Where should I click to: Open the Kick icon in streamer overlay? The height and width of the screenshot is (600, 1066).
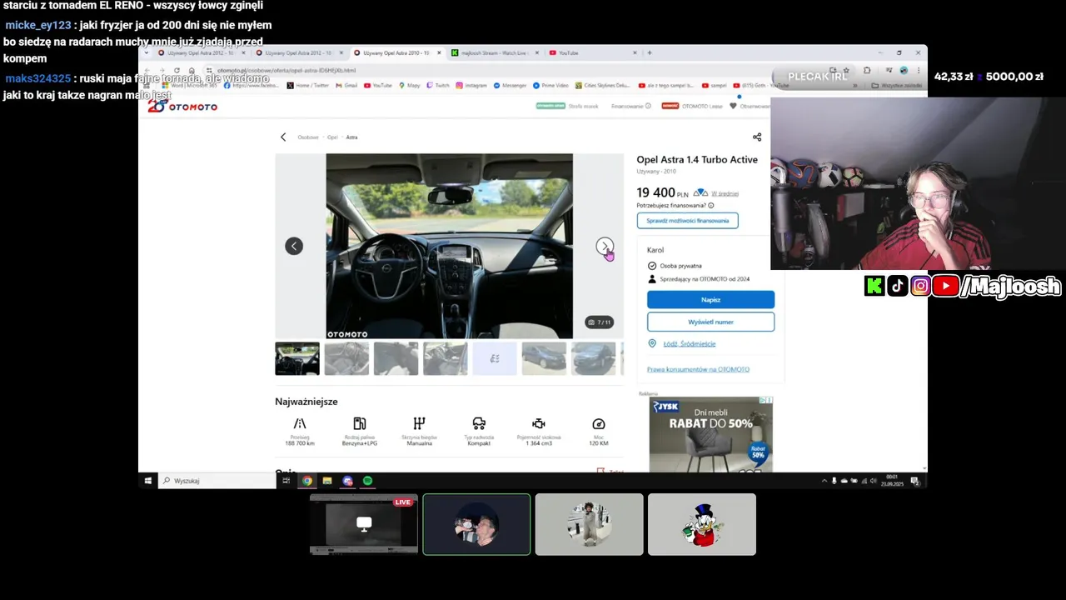click(874, 287)
